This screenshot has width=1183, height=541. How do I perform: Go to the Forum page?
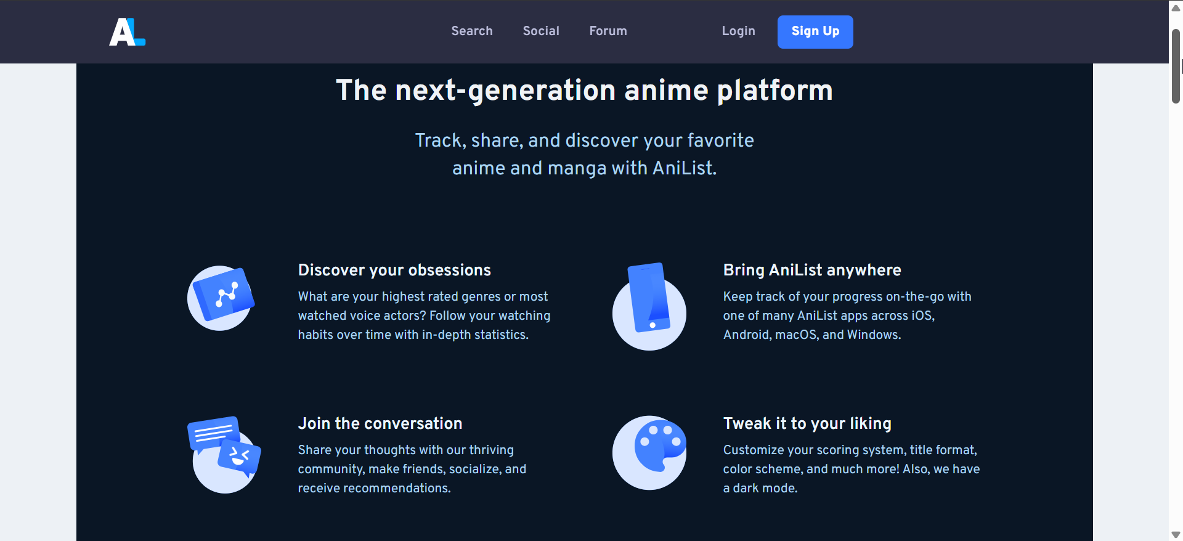click(x=608, y=31)
